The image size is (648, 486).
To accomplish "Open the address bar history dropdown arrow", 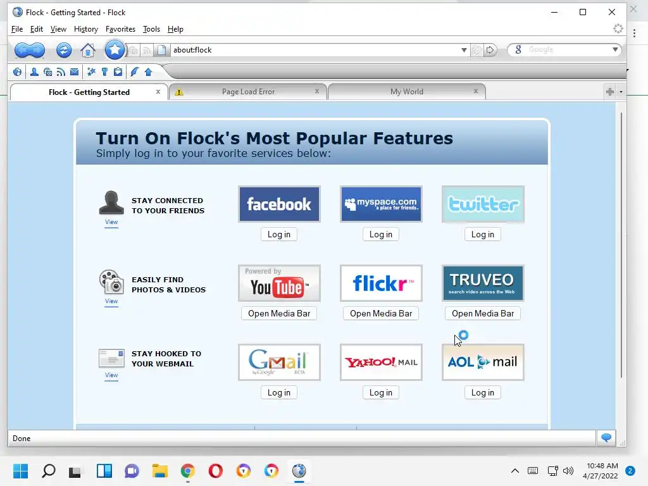I will click(x=464, y=50).
